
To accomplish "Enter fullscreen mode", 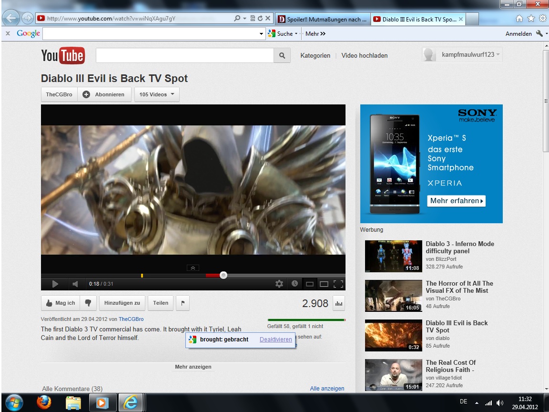I will tap(338, 284).
